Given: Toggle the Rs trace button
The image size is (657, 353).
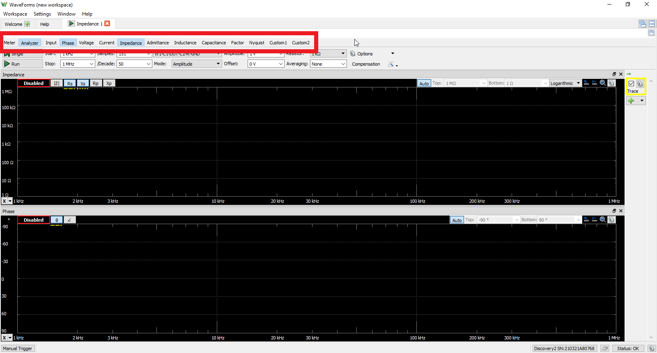Looking at the screenshot, I should (x=70, y=83).
